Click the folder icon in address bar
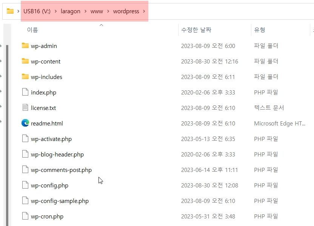The width and height of the screenshot is (314, 226). [10, 11]
